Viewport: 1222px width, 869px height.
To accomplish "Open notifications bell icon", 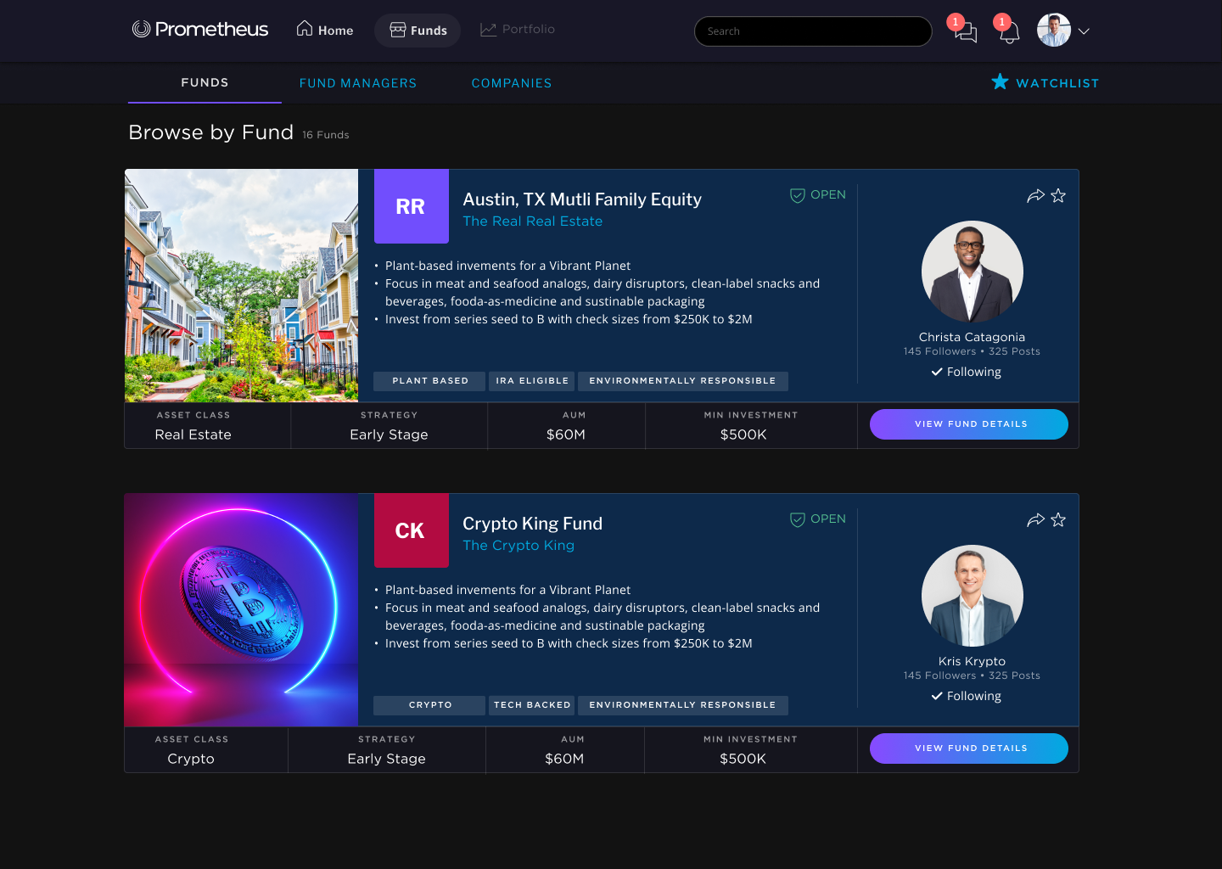I will [x=1009, y=32].
